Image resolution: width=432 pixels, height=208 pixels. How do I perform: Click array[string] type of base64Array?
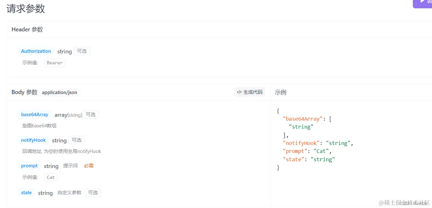coord(68,115)
